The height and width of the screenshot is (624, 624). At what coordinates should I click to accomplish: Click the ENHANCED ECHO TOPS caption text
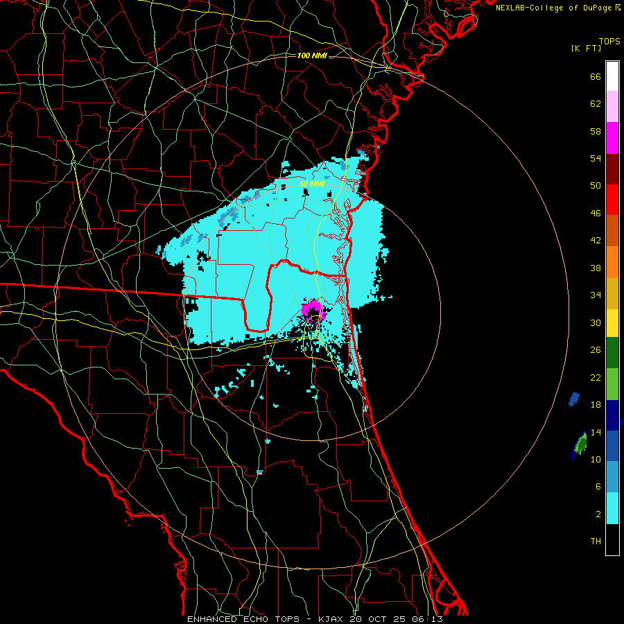coord(243,619)
